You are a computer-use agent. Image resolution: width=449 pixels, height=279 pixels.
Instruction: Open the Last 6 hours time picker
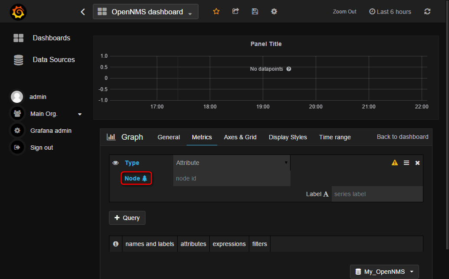tap(390, 12)
